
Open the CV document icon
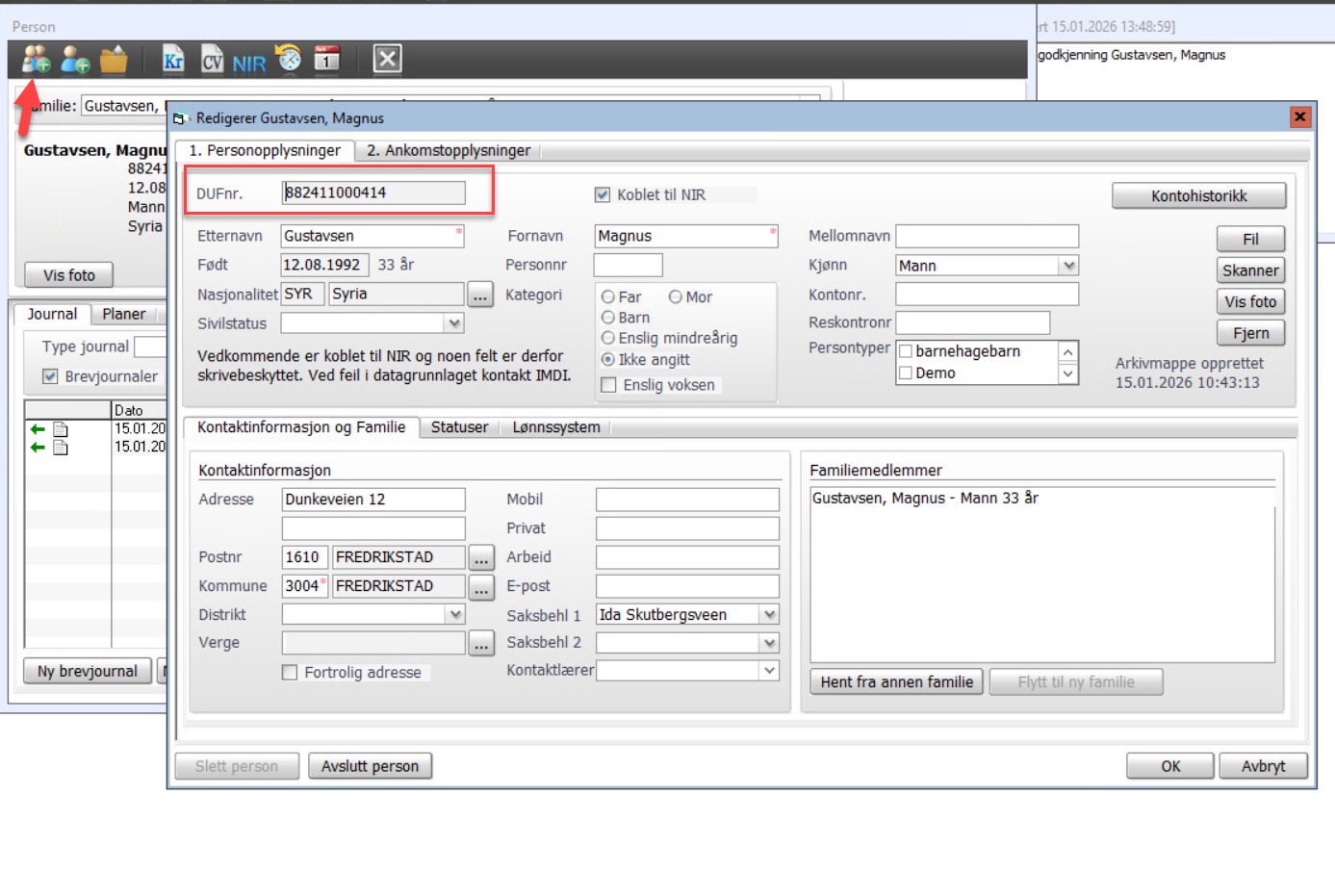click(212, 60)
